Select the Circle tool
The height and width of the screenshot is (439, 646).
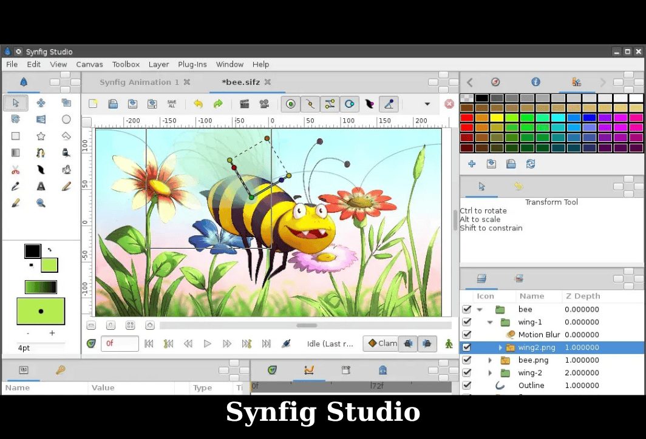66,119
